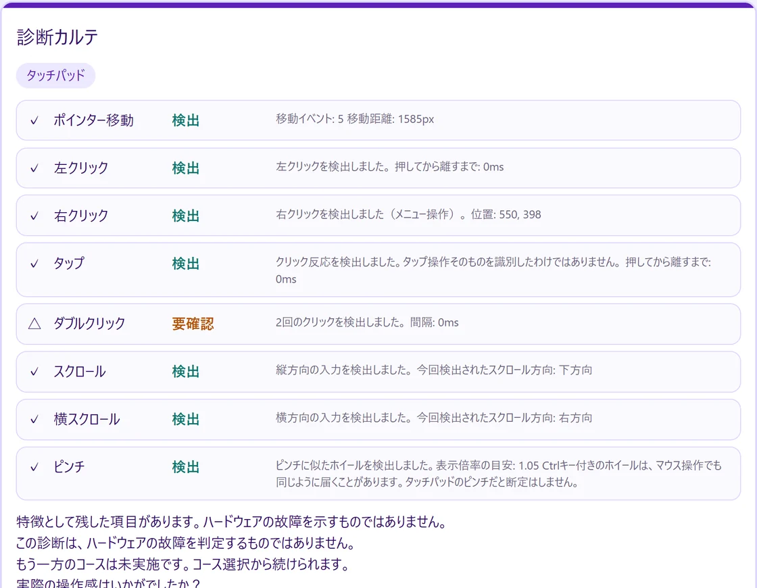Click the もう一方のコースは未実施です sentence
757x588 pixels.
[x=183, y=564]
